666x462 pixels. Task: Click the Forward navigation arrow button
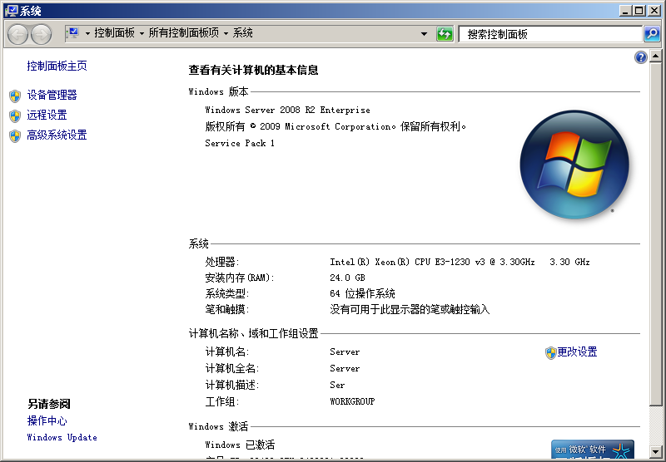tap(41, 34)
